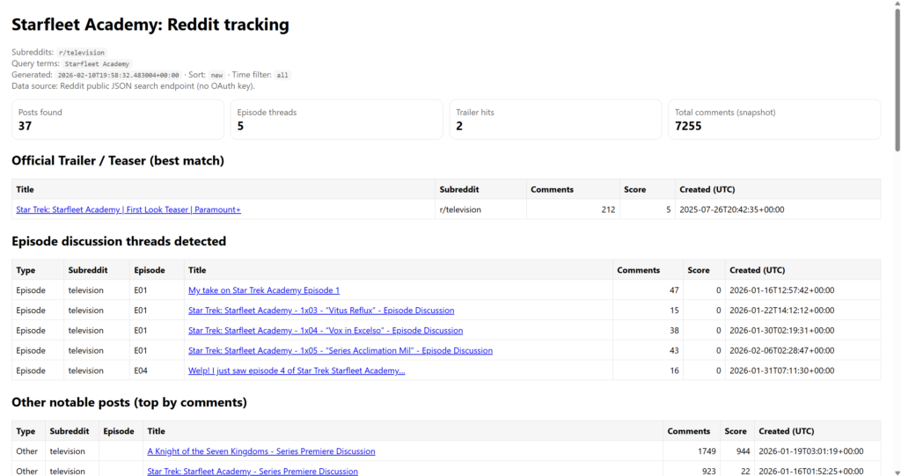Open 'Welp! I just saw episode 4' post
Viewport: 901px width, 476px height.
click(296, 371)
